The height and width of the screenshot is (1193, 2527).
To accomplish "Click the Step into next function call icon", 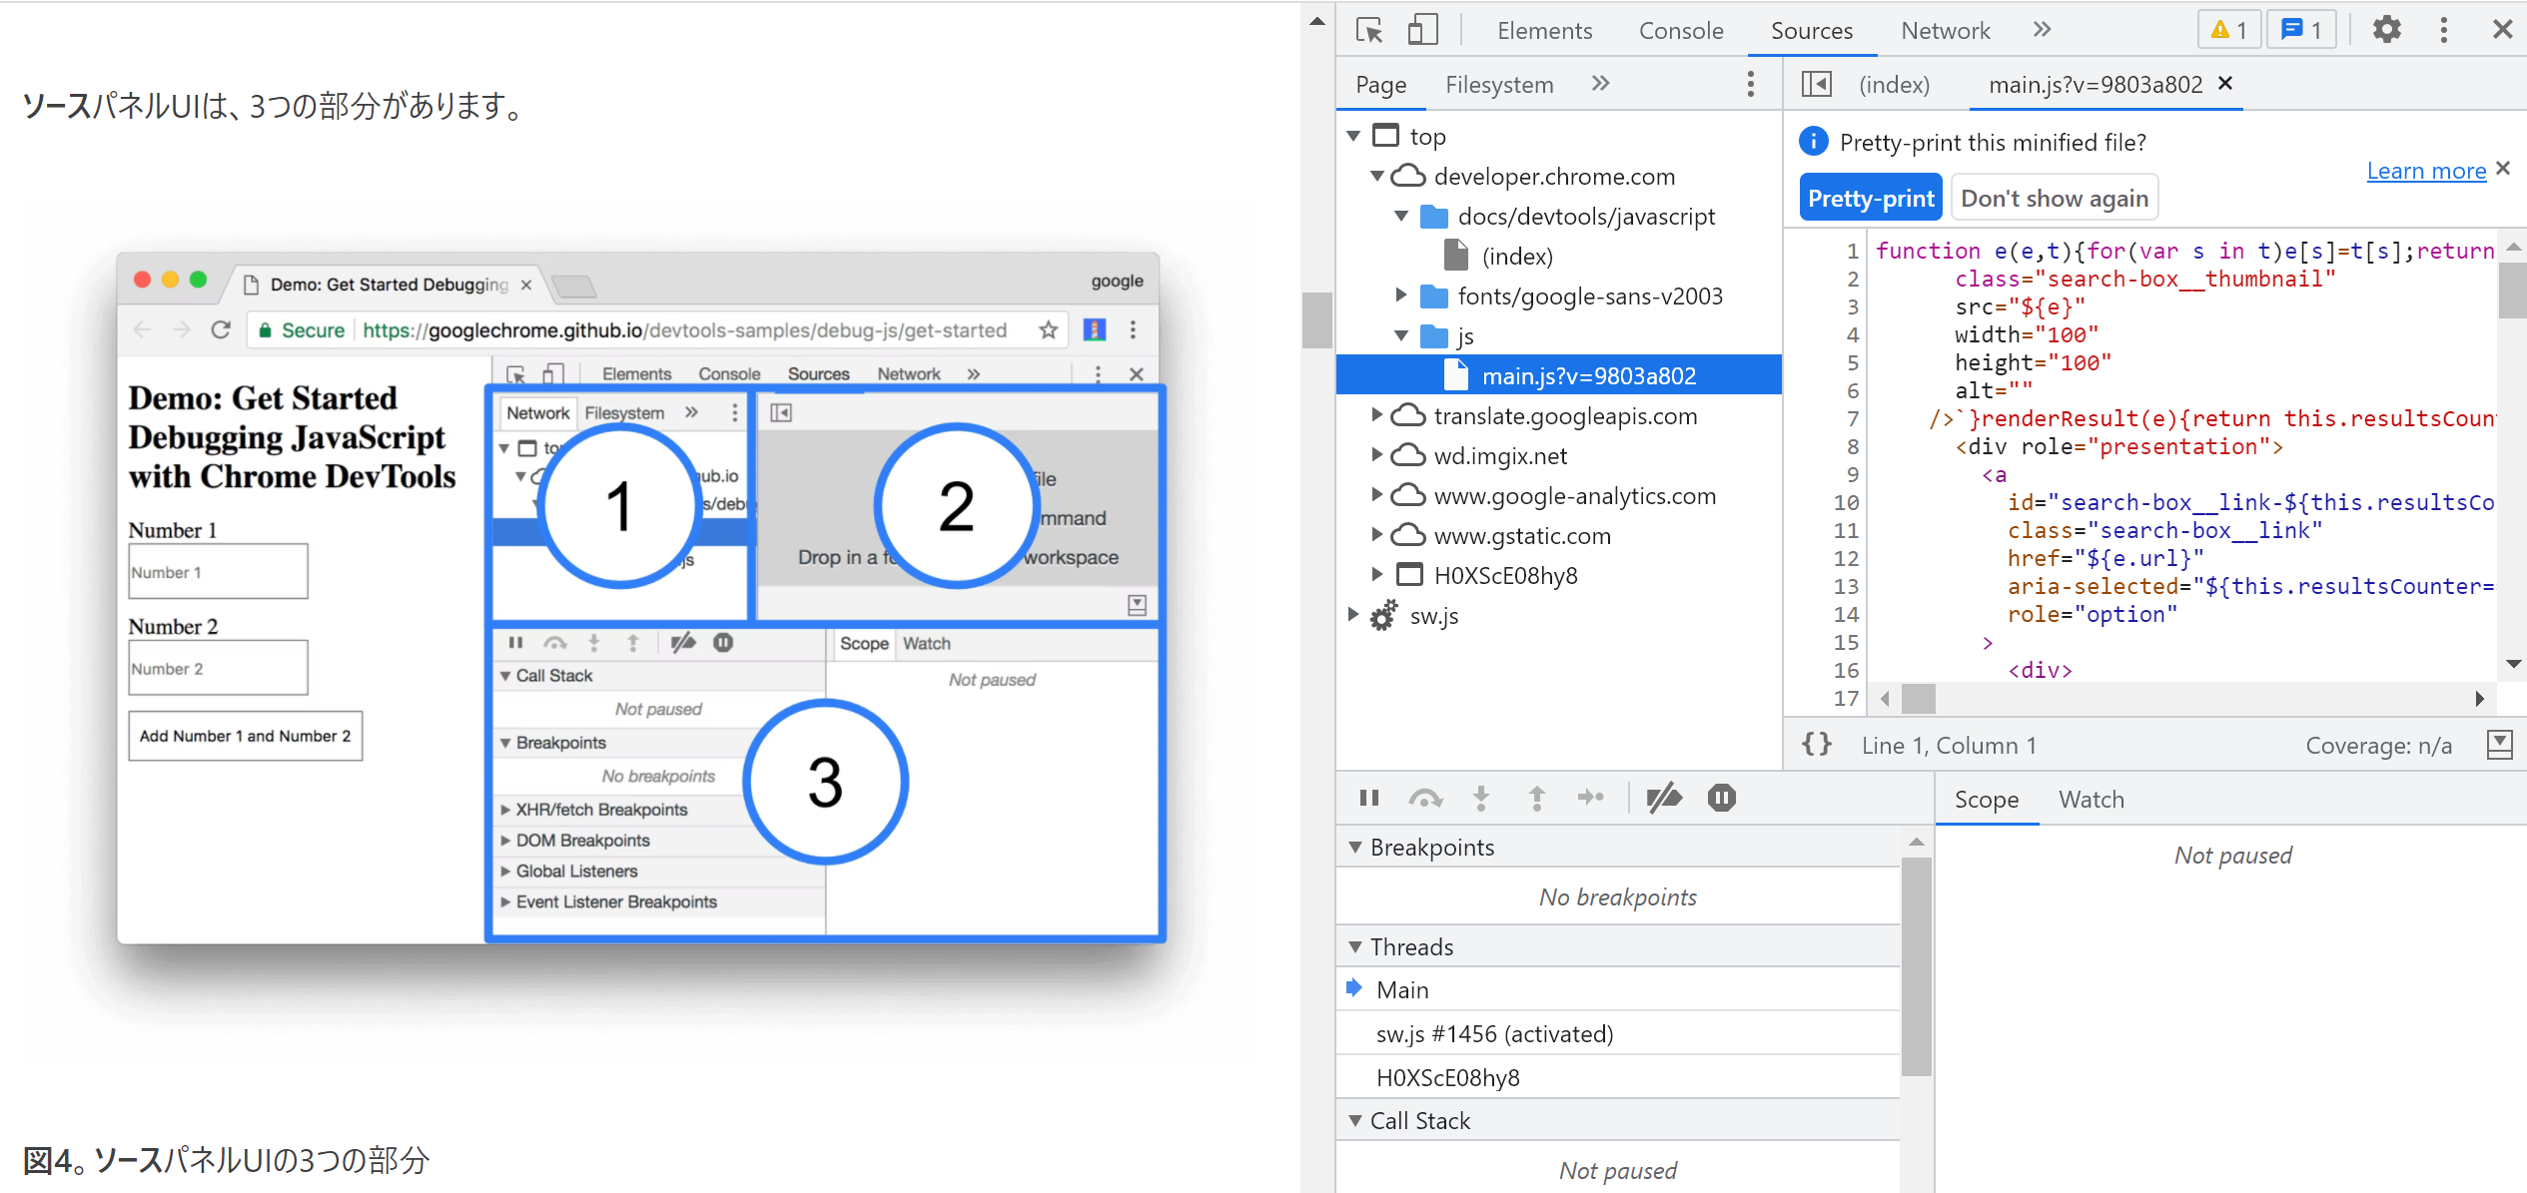I will 1481,798.
